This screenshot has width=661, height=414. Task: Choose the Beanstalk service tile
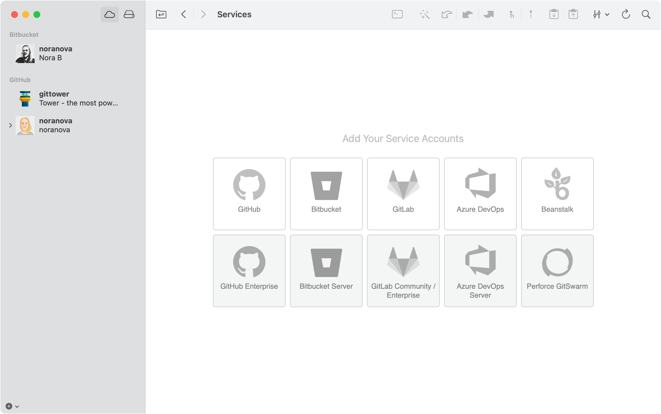pyautogui.click(x=557, y=194)
